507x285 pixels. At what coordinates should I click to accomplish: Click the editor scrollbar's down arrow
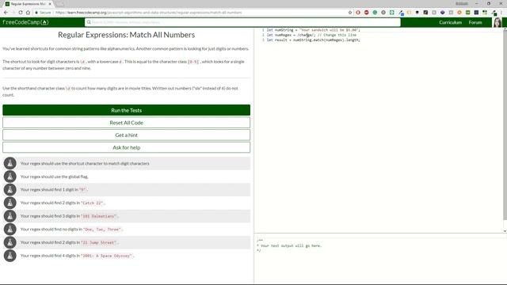tap(505, 230)
